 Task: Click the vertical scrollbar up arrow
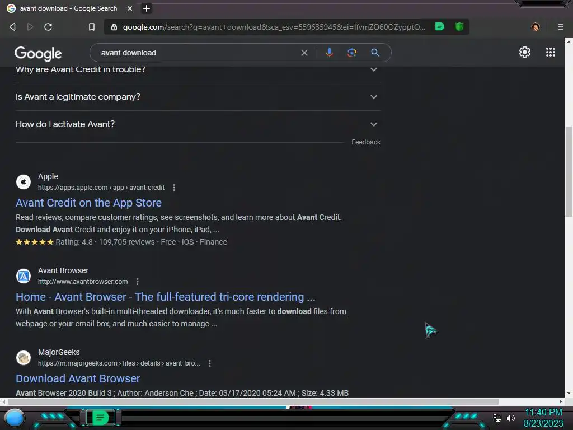tap(569, 41)
